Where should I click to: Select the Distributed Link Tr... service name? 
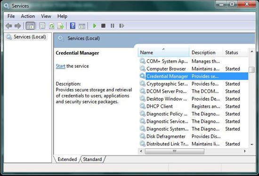click(x=167, y=144)
